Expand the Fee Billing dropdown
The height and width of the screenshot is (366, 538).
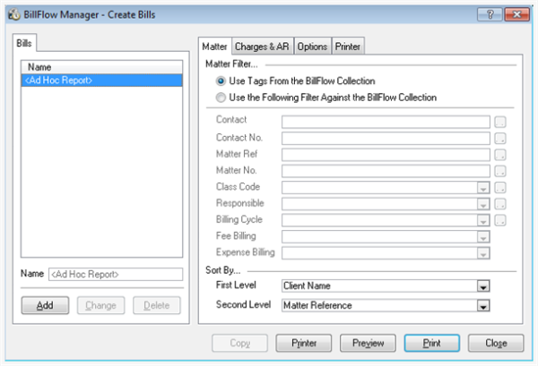(x=483, y=237)
